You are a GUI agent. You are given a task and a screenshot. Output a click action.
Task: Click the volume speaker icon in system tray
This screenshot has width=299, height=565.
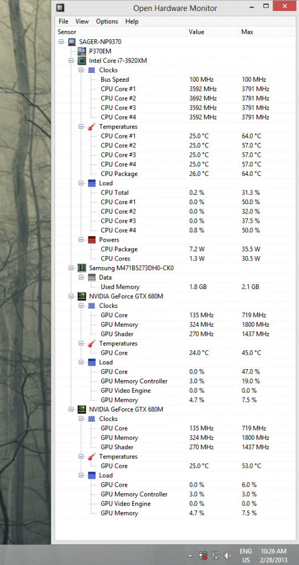point(228,555)
